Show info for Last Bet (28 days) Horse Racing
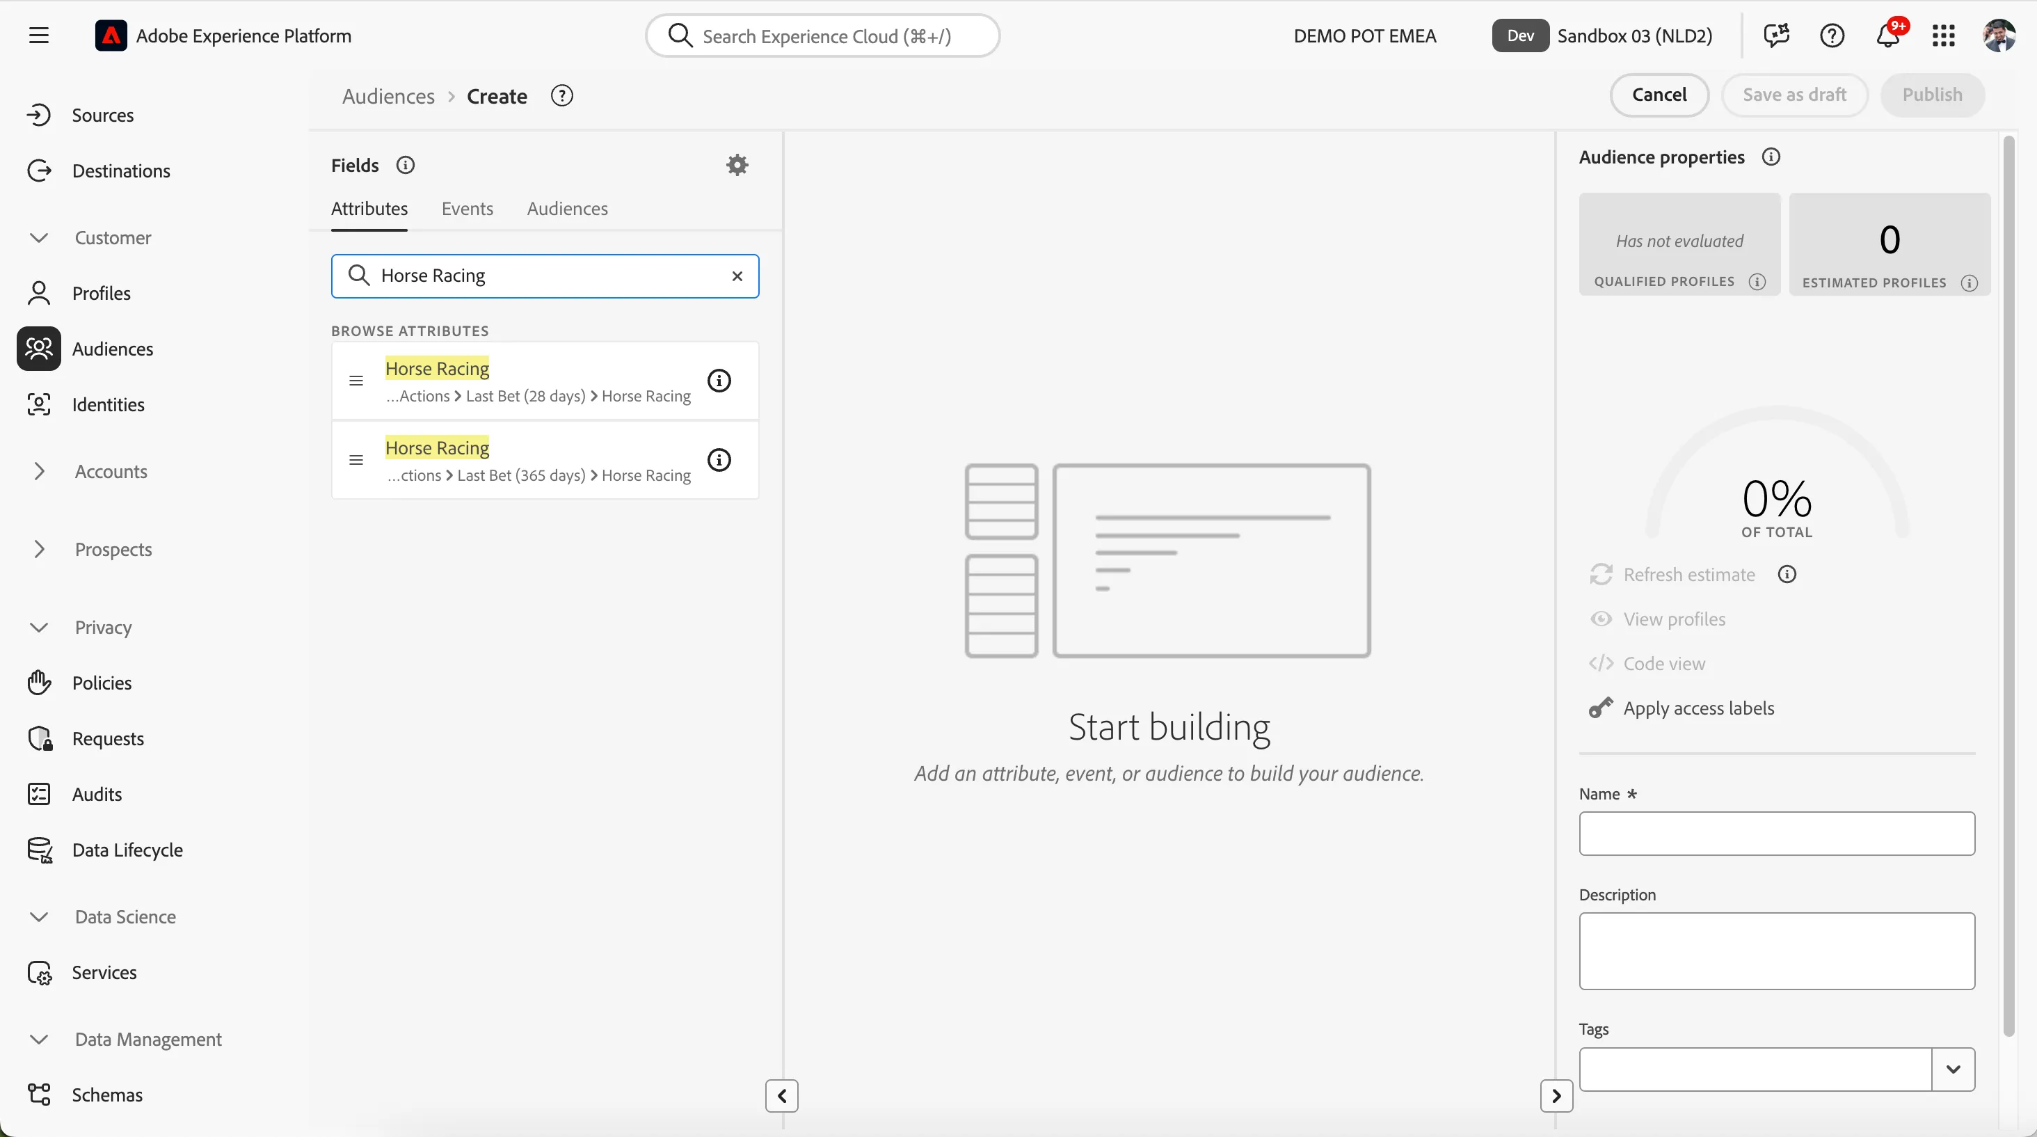 [719, 381]
